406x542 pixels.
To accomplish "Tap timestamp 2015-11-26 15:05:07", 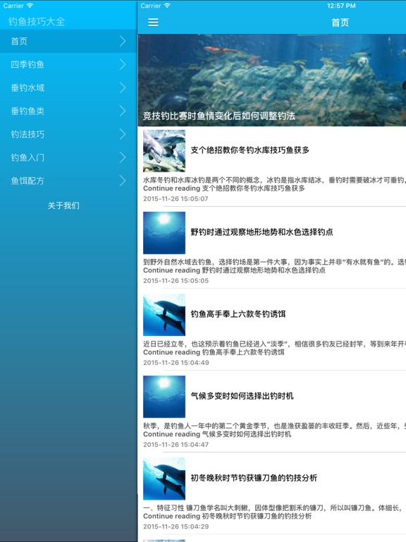I will tap(176, 199).
